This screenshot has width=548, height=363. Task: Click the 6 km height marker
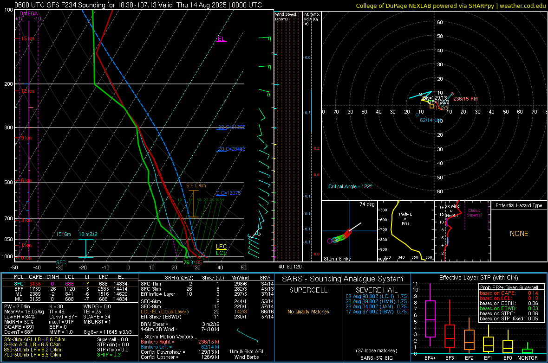[x=26, y=180]
